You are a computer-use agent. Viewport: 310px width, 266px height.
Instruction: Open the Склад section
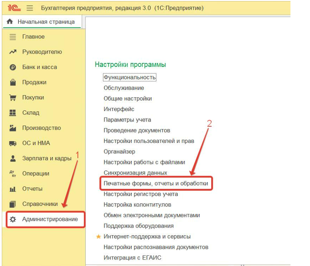[x=31, y=113]
